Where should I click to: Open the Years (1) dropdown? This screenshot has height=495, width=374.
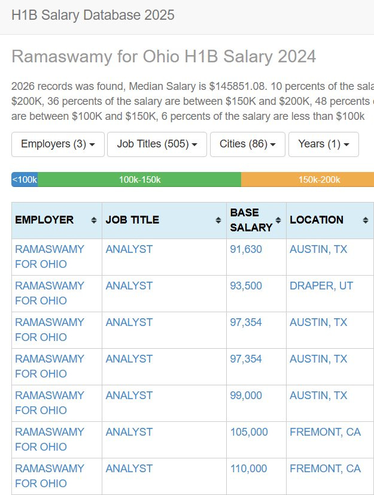323,144
